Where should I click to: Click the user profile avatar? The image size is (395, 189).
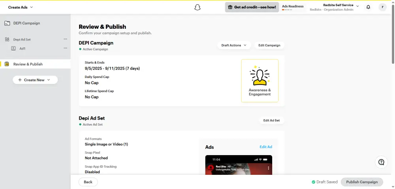[382, 7]
